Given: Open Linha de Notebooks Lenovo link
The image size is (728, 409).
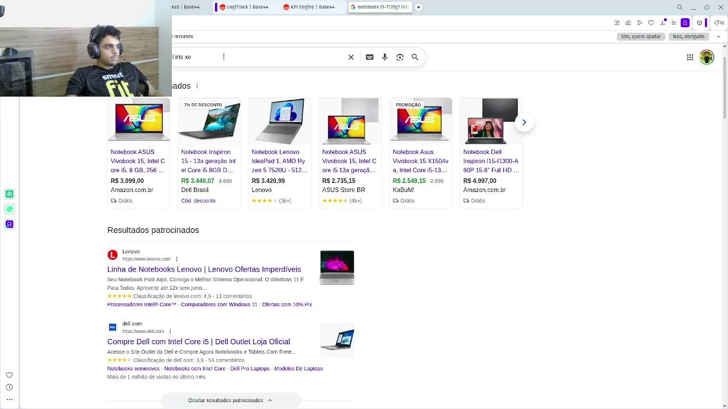Looking at the screenshot, I should point(204,269).
